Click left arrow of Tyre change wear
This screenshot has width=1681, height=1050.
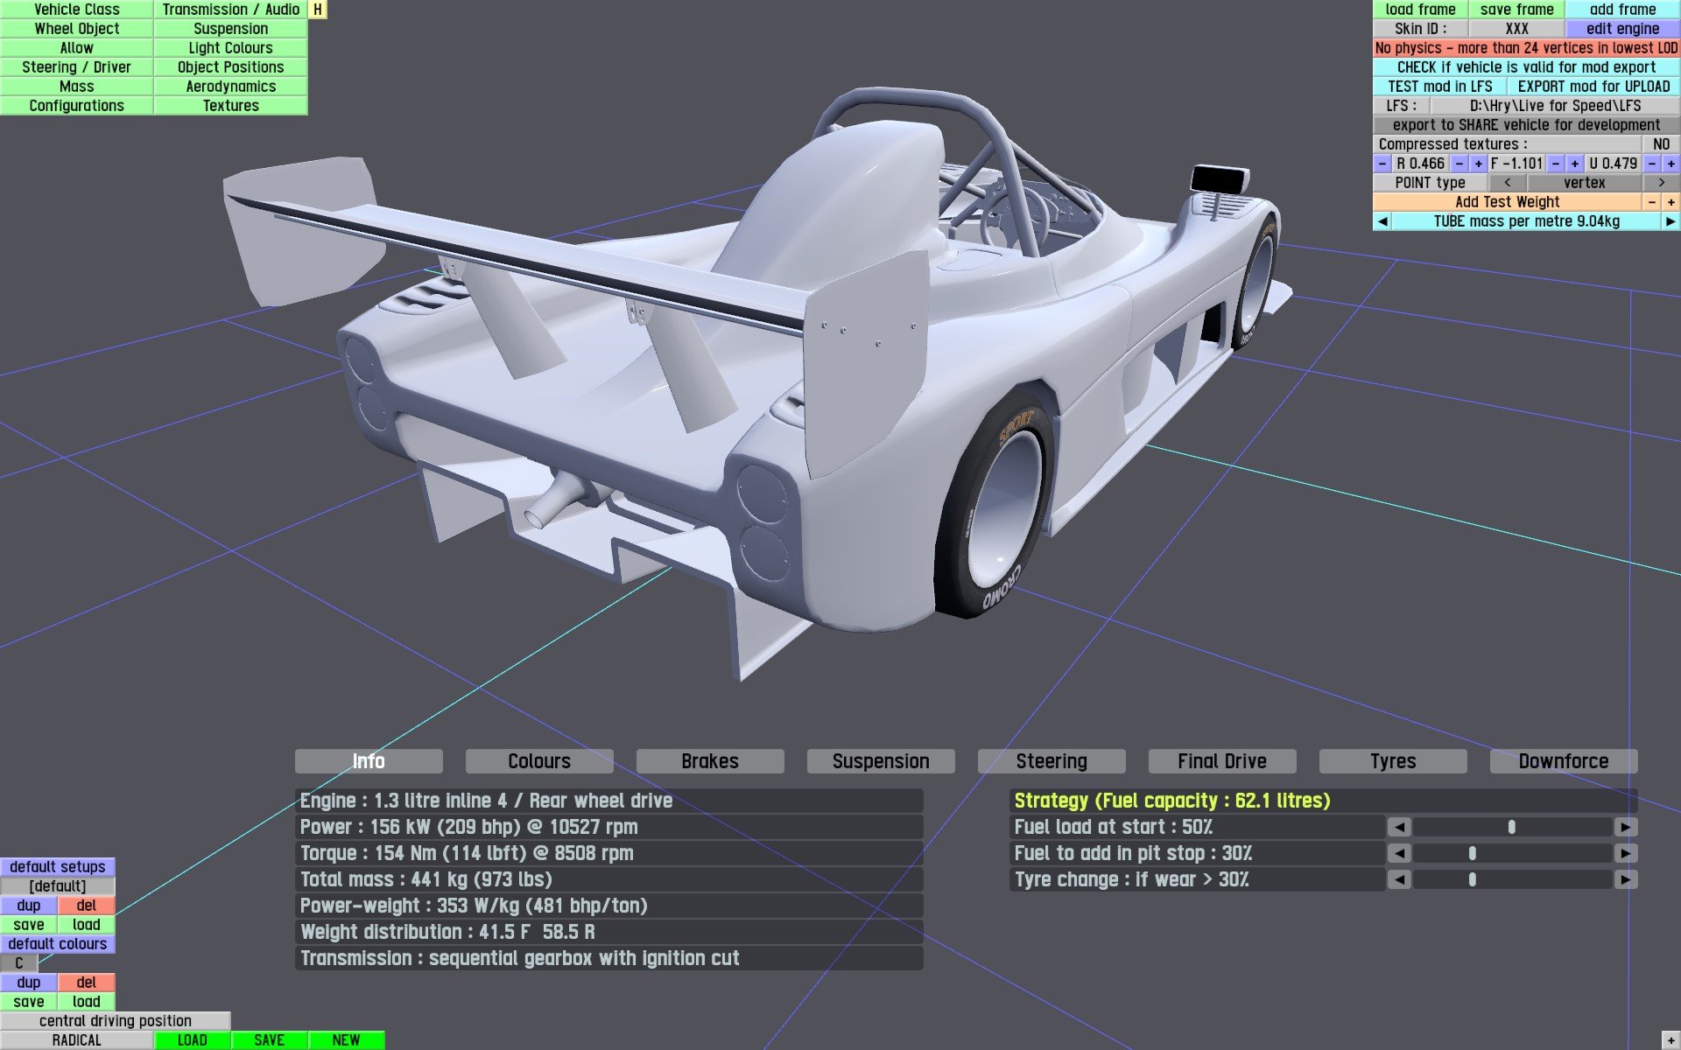(1399, 879)
